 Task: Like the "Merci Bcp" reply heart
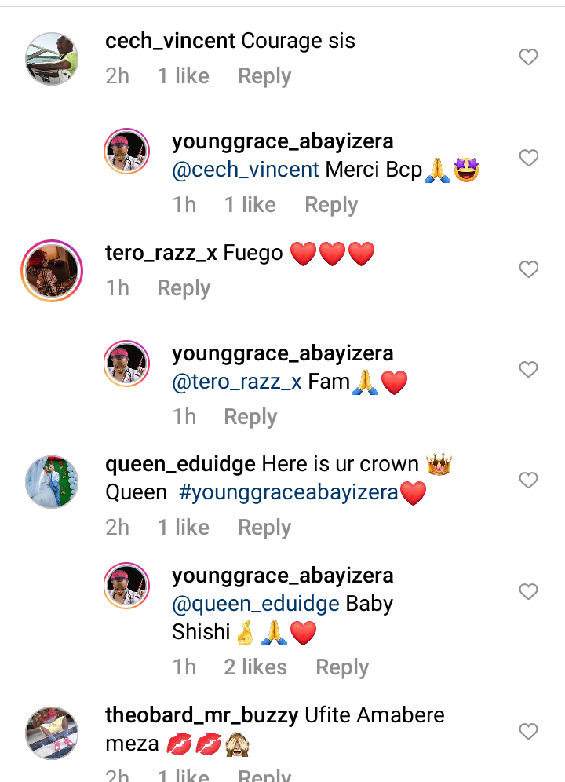pos(529,158)
